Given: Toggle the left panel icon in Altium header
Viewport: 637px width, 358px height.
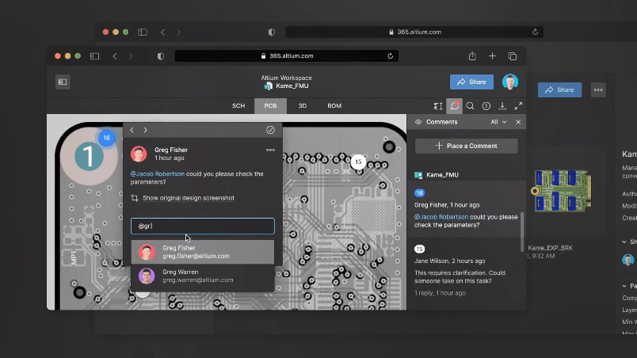Looking at the screenshot, I should pyautogui.click(x=63, y=82).
